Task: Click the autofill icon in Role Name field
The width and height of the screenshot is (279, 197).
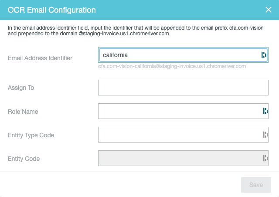Action: click(265, 111)
